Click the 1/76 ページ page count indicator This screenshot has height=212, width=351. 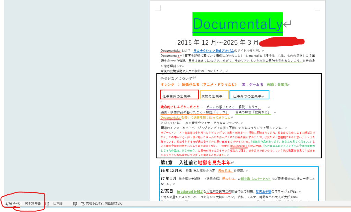[13, 203]
